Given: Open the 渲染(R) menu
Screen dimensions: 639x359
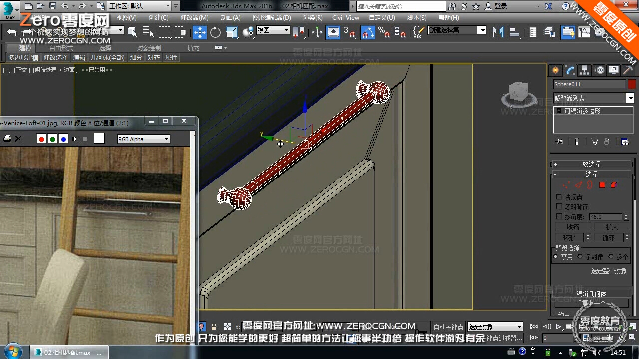Looking at the screenshot, I should pyautogui.click(x=313, y=17).
